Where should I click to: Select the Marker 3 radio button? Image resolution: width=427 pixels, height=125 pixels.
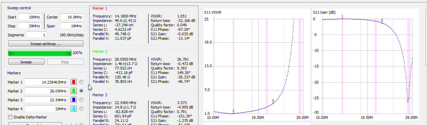[x=81, y=100]
